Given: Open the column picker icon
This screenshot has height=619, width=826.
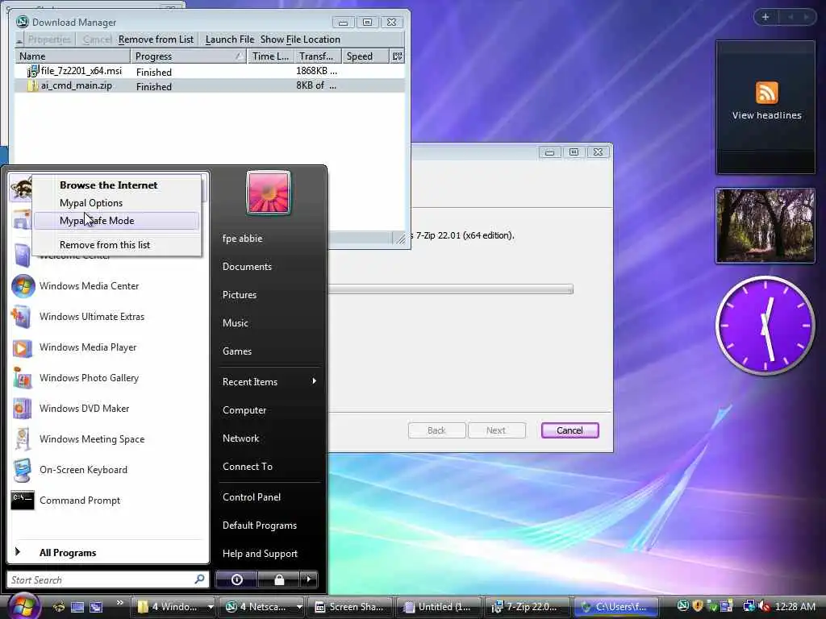Looking at the screenshot, I should (x=397, y=56).
